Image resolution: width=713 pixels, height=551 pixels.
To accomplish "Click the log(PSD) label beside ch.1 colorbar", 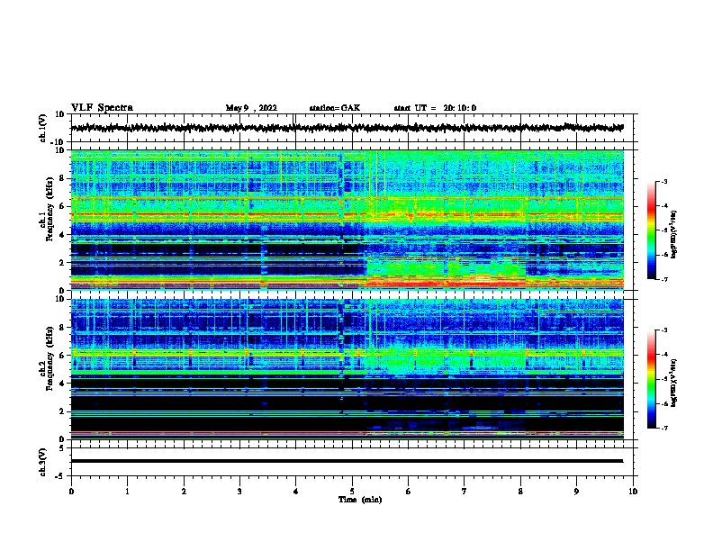I will pyautogui.click(x=674, y=234).
